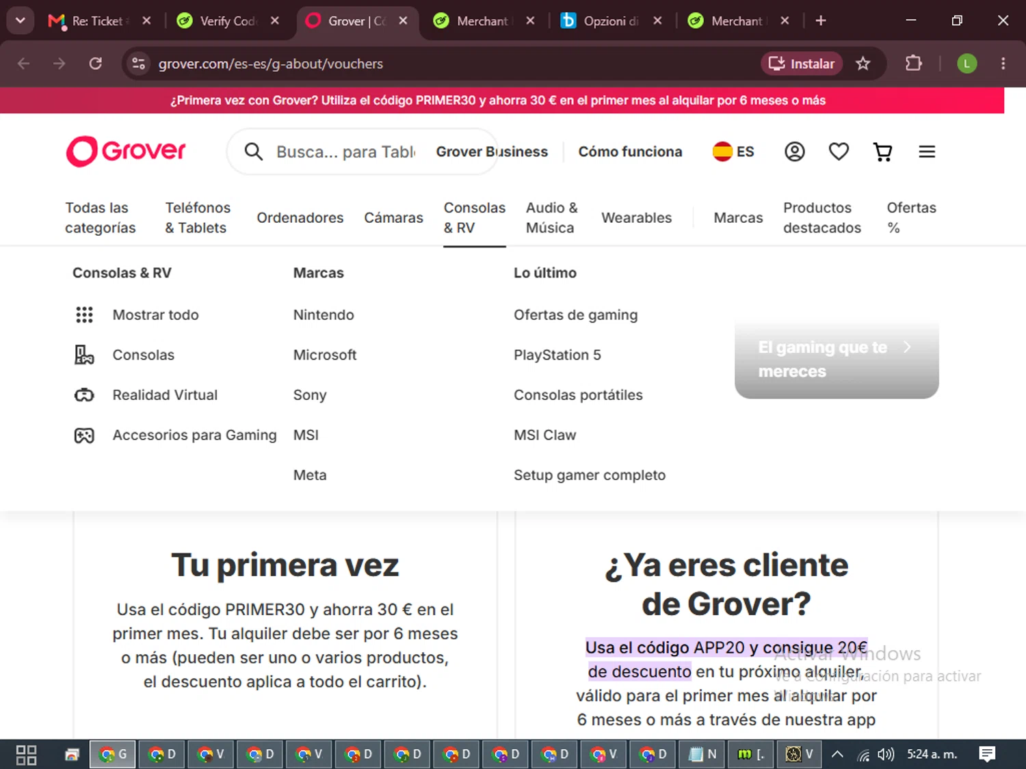Open the Chrome profile avatar L
This screenshot has width=1026, height=769.
(x=966, y=64)
